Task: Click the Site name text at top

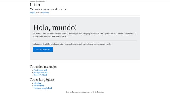Action: [37, 1]
